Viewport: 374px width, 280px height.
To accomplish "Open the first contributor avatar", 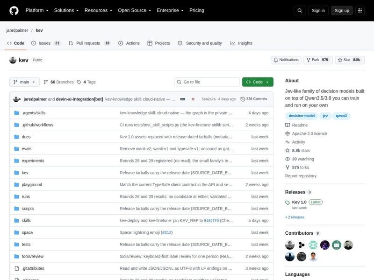I will (290, 245).
